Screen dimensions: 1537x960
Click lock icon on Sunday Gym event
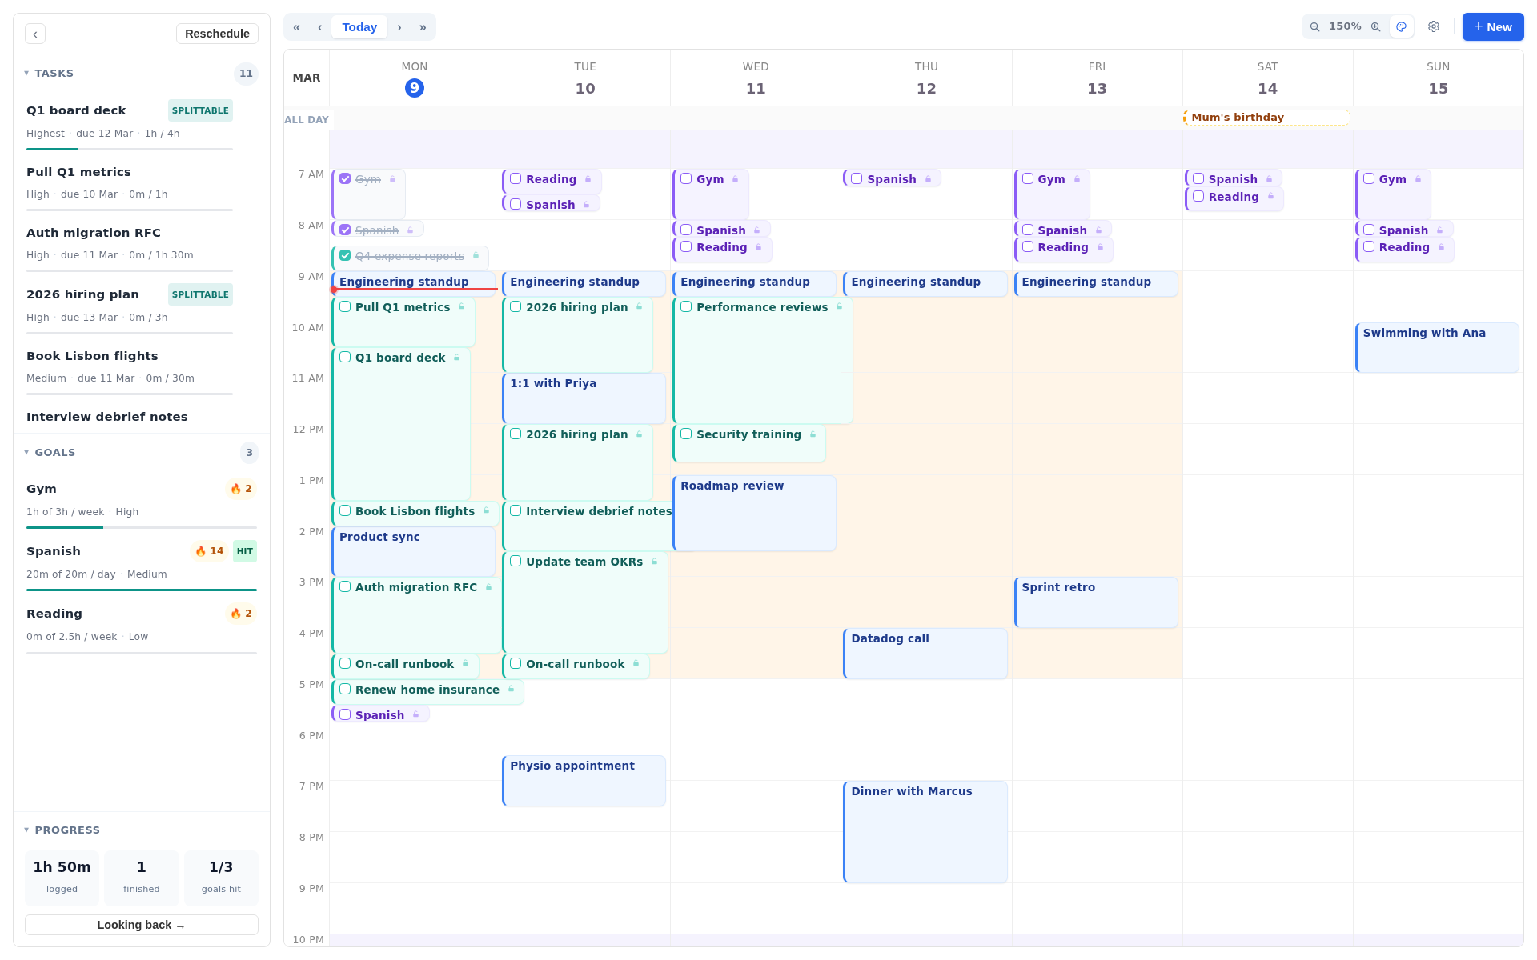pos(1418,179)
